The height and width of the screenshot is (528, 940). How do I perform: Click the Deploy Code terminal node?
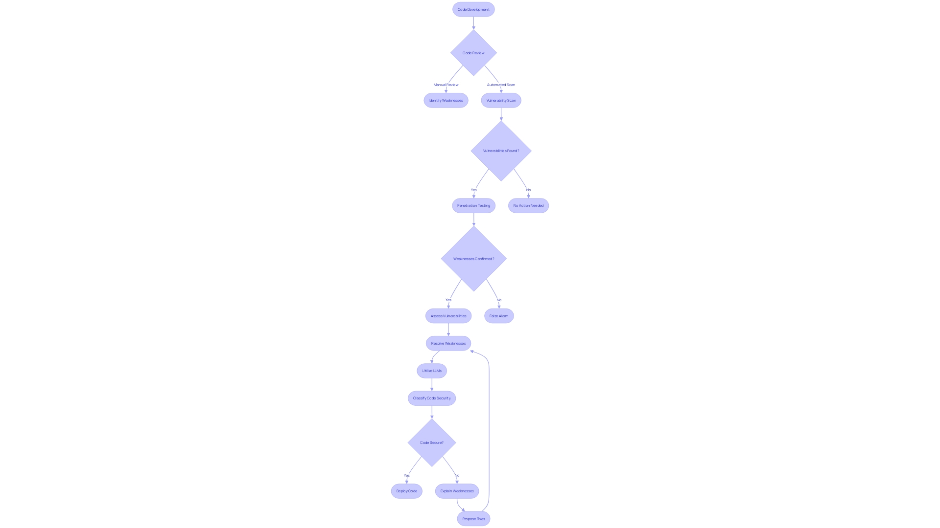407,491
